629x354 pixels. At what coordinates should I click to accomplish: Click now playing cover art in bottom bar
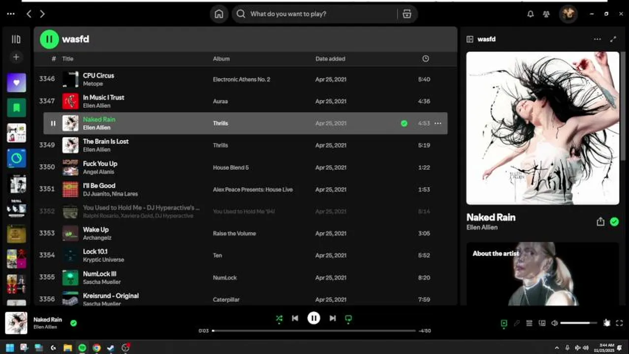click(x=16, y=323)
